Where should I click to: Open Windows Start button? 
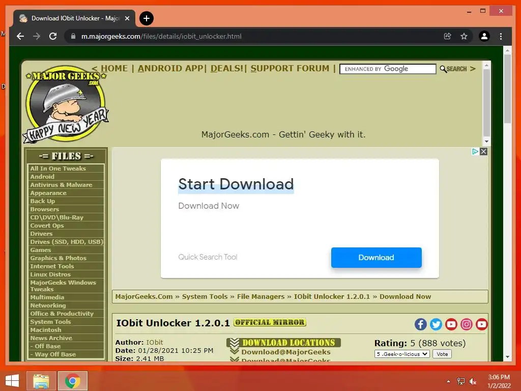[x=12, y=381]
